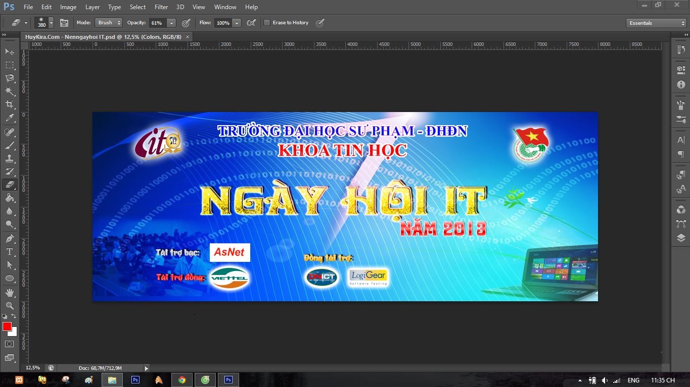Click the Flow 100% input field
Viewport: 690px width, 387px height.
(x=222, y=23)
